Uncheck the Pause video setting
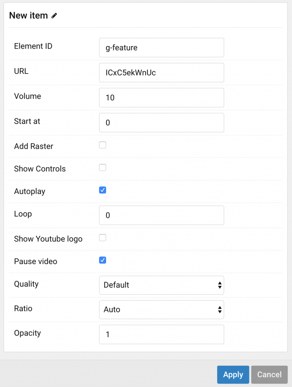This screenshot has width=292, height=387. tap(102, 260)
